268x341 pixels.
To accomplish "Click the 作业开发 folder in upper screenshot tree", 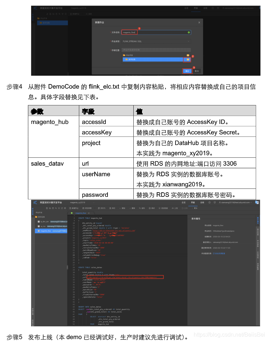I will [42, 18].
